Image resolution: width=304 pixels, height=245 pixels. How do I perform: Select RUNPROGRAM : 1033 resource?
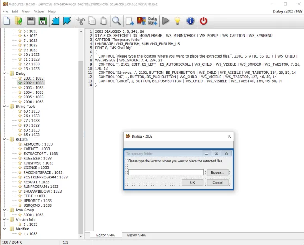click(41, 187)
